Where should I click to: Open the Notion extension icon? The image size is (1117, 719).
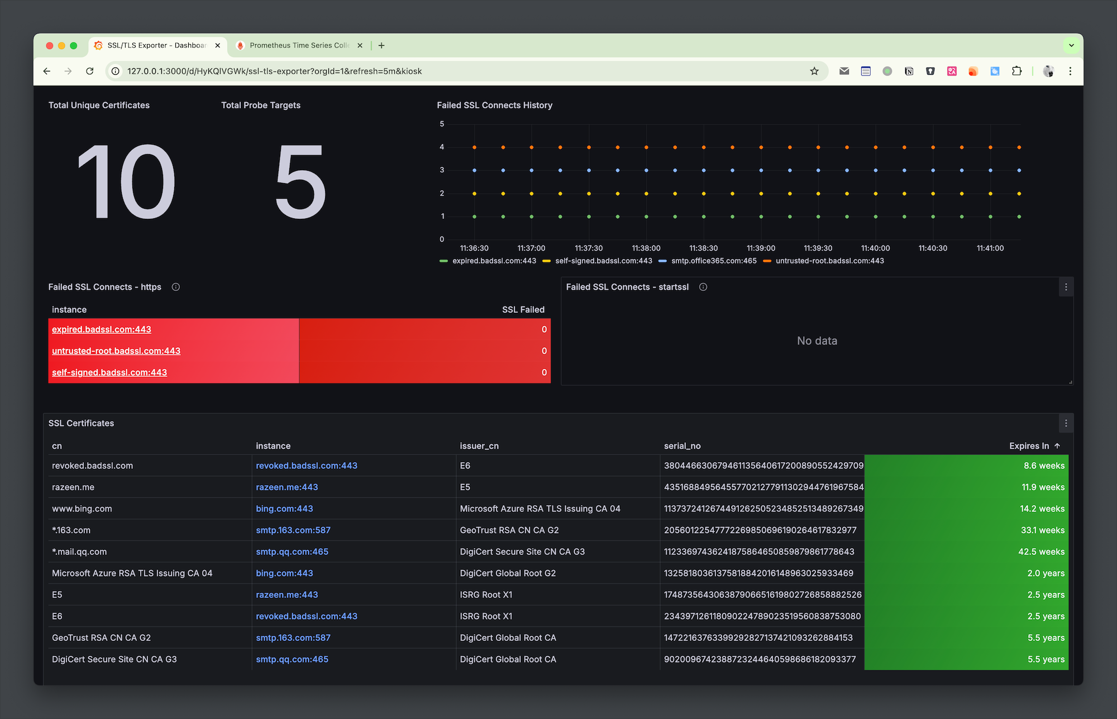point(909,71)
